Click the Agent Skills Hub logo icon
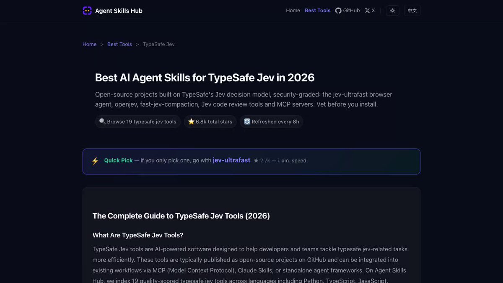503x283 pixels. click(87, 10)
